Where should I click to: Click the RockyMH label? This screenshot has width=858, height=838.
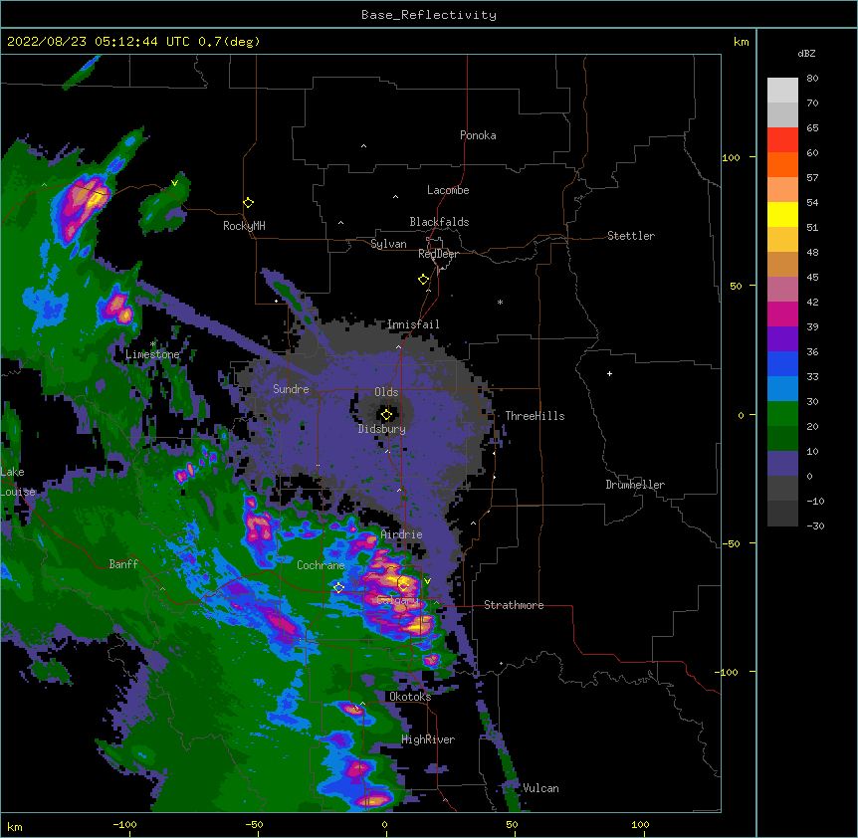[x=244, y=226]
